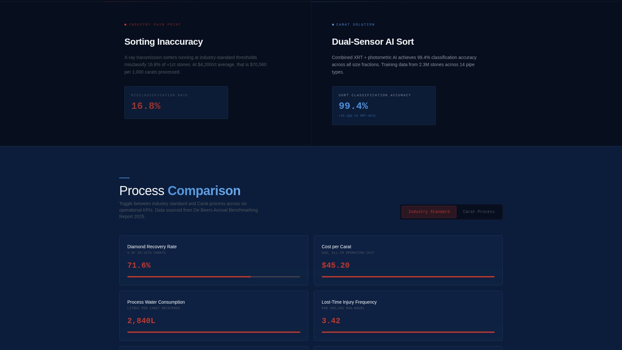Image resolution: width=622 pixels, height=350 pixels.
Task: Click the highlighted Comparison word
Action: pos(204,191)
